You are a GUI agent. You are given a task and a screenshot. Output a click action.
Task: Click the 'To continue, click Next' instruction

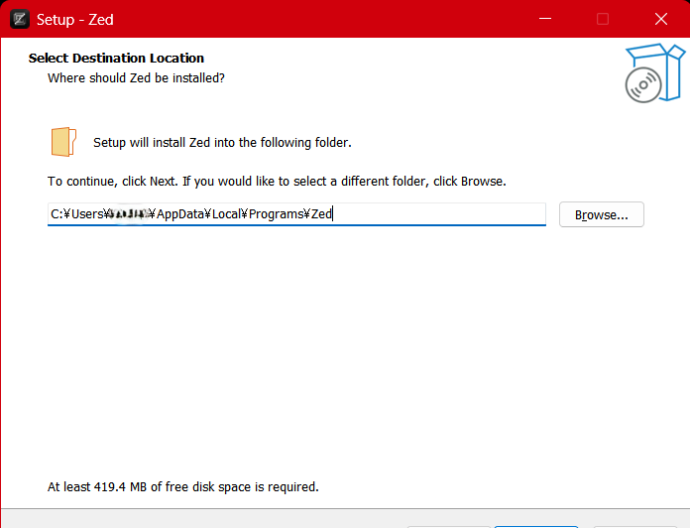277,182
